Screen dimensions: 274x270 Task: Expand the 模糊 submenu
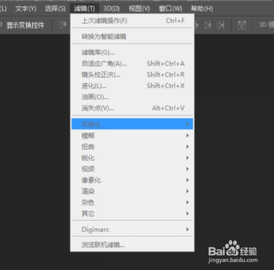click(132, 135)
